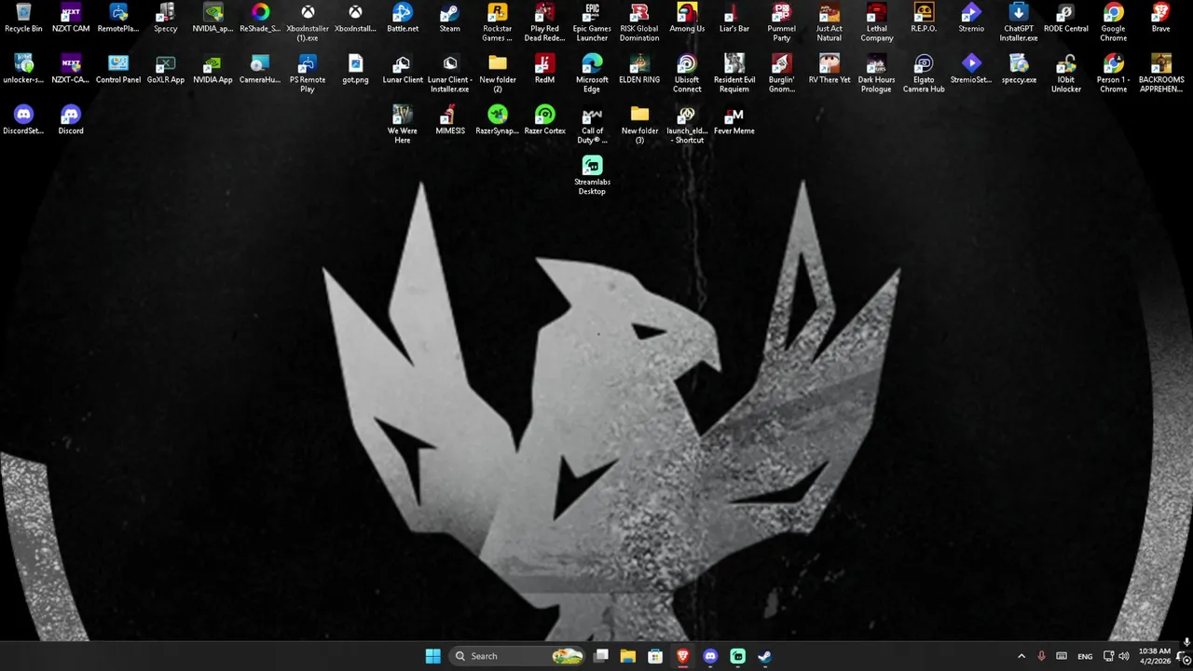Open the Microsoft Edge desktop shortcut

pos(592,74)
